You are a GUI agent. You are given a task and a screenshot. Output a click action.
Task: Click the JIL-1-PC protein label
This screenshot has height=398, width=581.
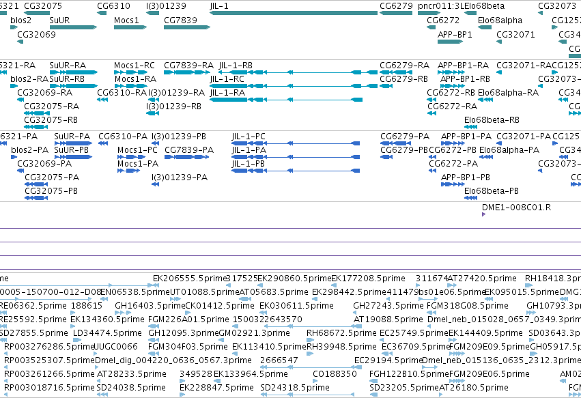point(249,137)
